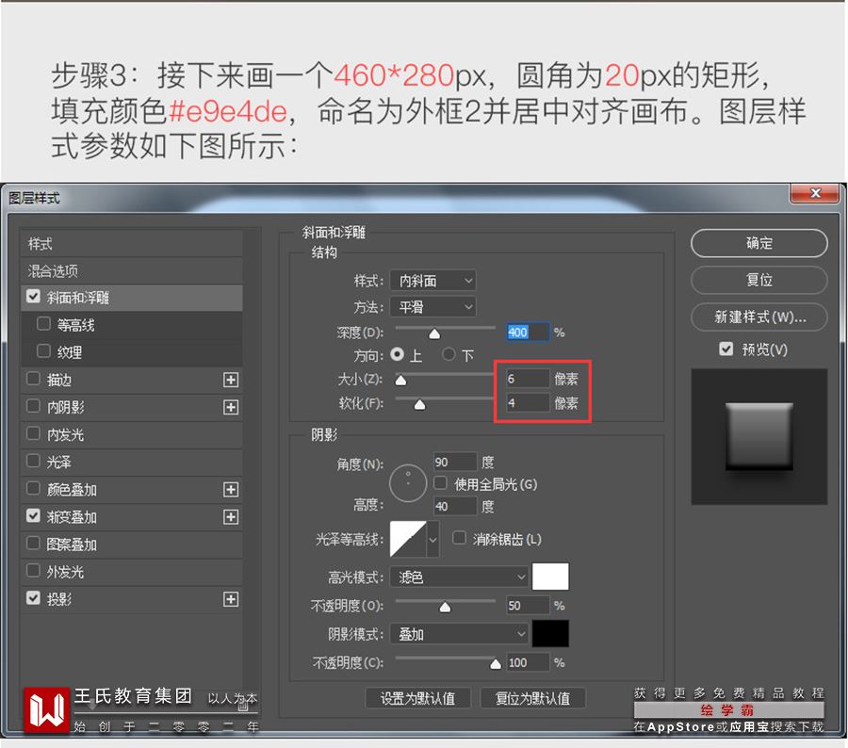The image size is (848, 748).
Task: Select direction 上 radio button
Action: [397, 354]
